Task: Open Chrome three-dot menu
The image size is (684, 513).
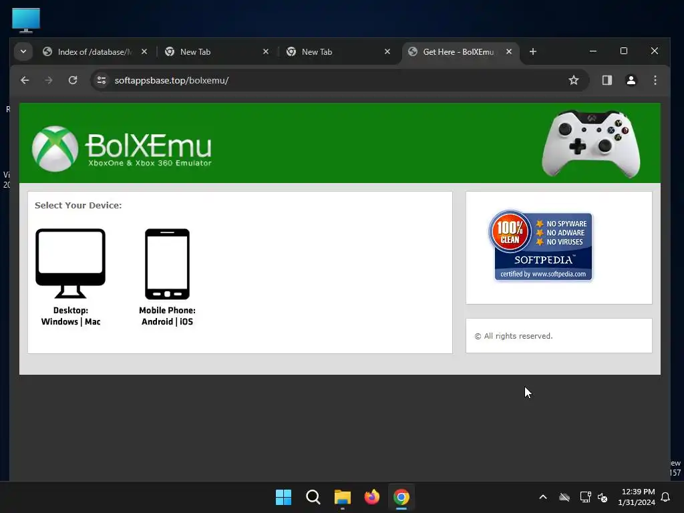Action: pos(655,80)
